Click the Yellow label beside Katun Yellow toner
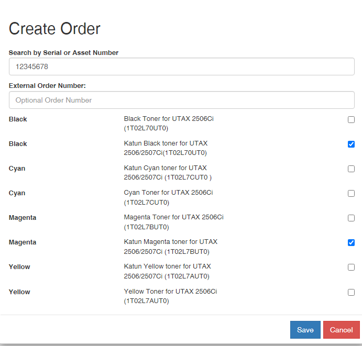 click(19, 267)
